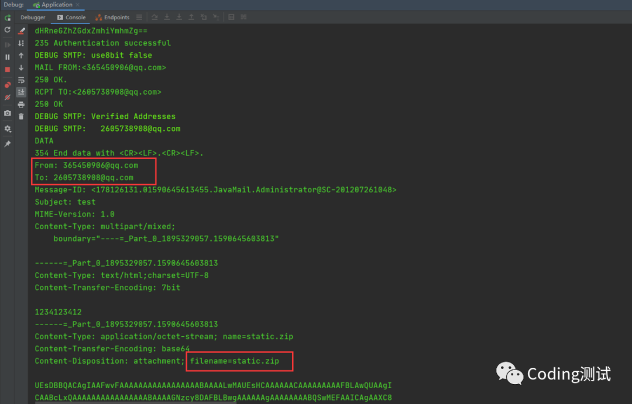The height and width of the screenshot is (404, 632).
Task: Open the layout options hamburger icon
Action: [x=139, y=17]
